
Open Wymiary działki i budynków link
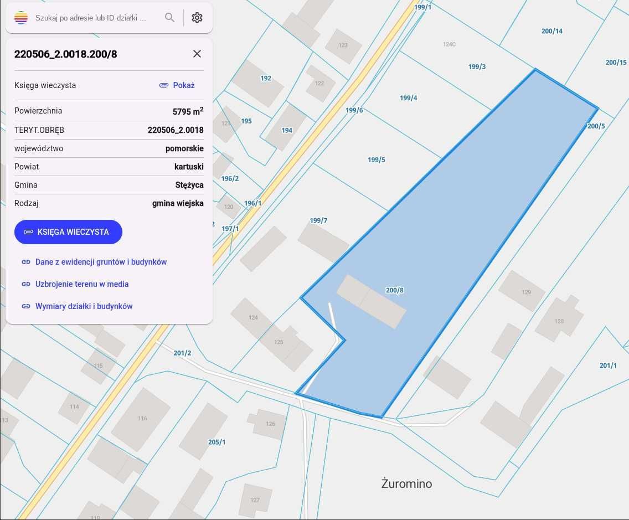point(84,306)
